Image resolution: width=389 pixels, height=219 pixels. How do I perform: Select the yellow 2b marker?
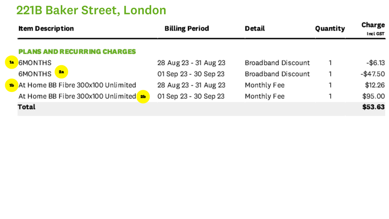coord(143,96)
